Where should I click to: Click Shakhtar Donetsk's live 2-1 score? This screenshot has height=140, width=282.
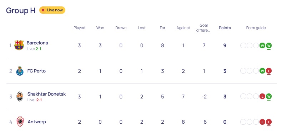(x=39, y=100)
